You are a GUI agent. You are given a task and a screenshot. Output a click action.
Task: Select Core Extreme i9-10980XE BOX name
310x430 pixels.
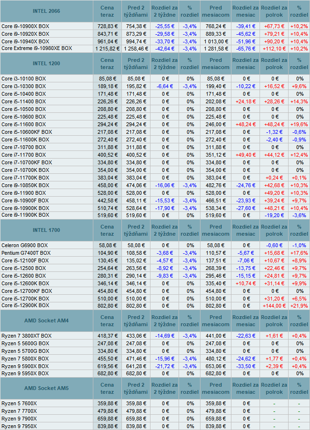37,48
